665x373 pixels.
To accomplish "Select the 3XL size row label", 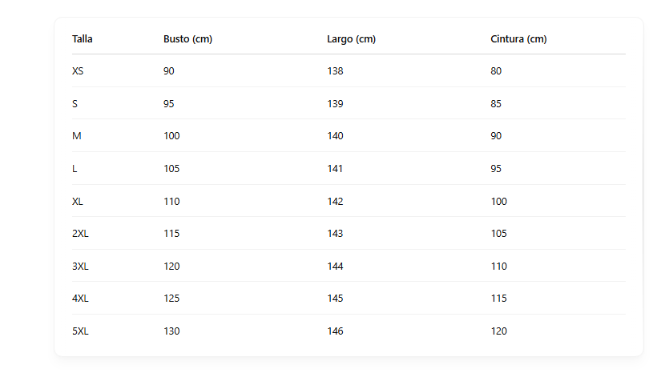I will coord(80,266).
